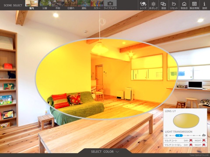Screen dimensions: 210x157
Task: Open the 画面 screen mode icon
Action: 164,5
